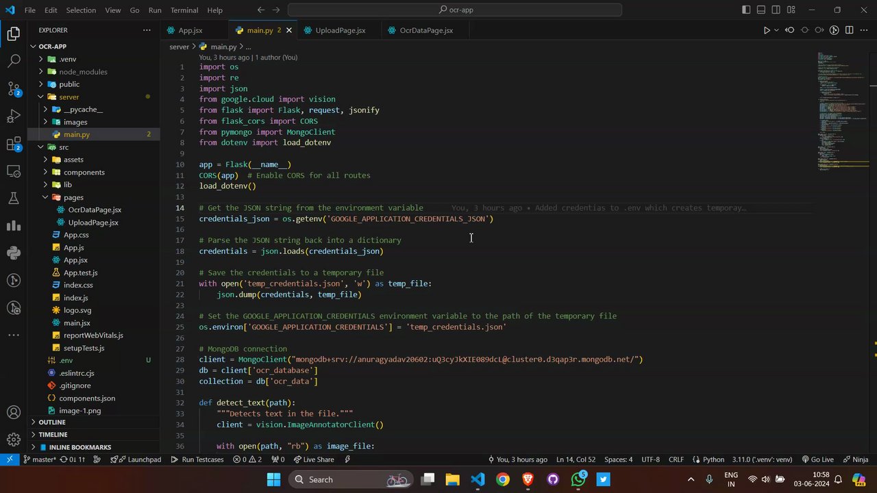877x493 pixels.
Task: Go to previous change icon in editor toolbar
Action: 790,30
